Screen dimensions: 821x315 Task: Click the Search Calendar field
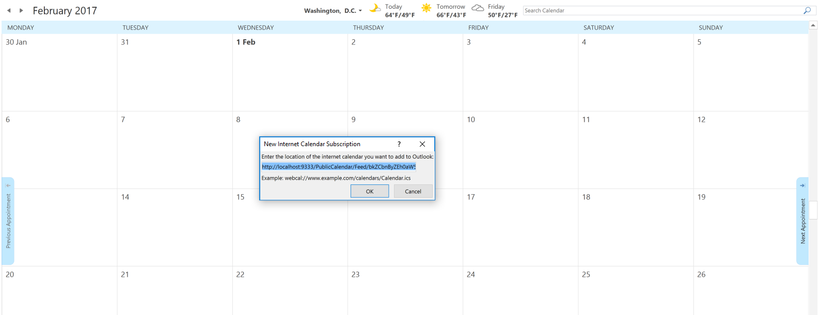coord(662,10)
